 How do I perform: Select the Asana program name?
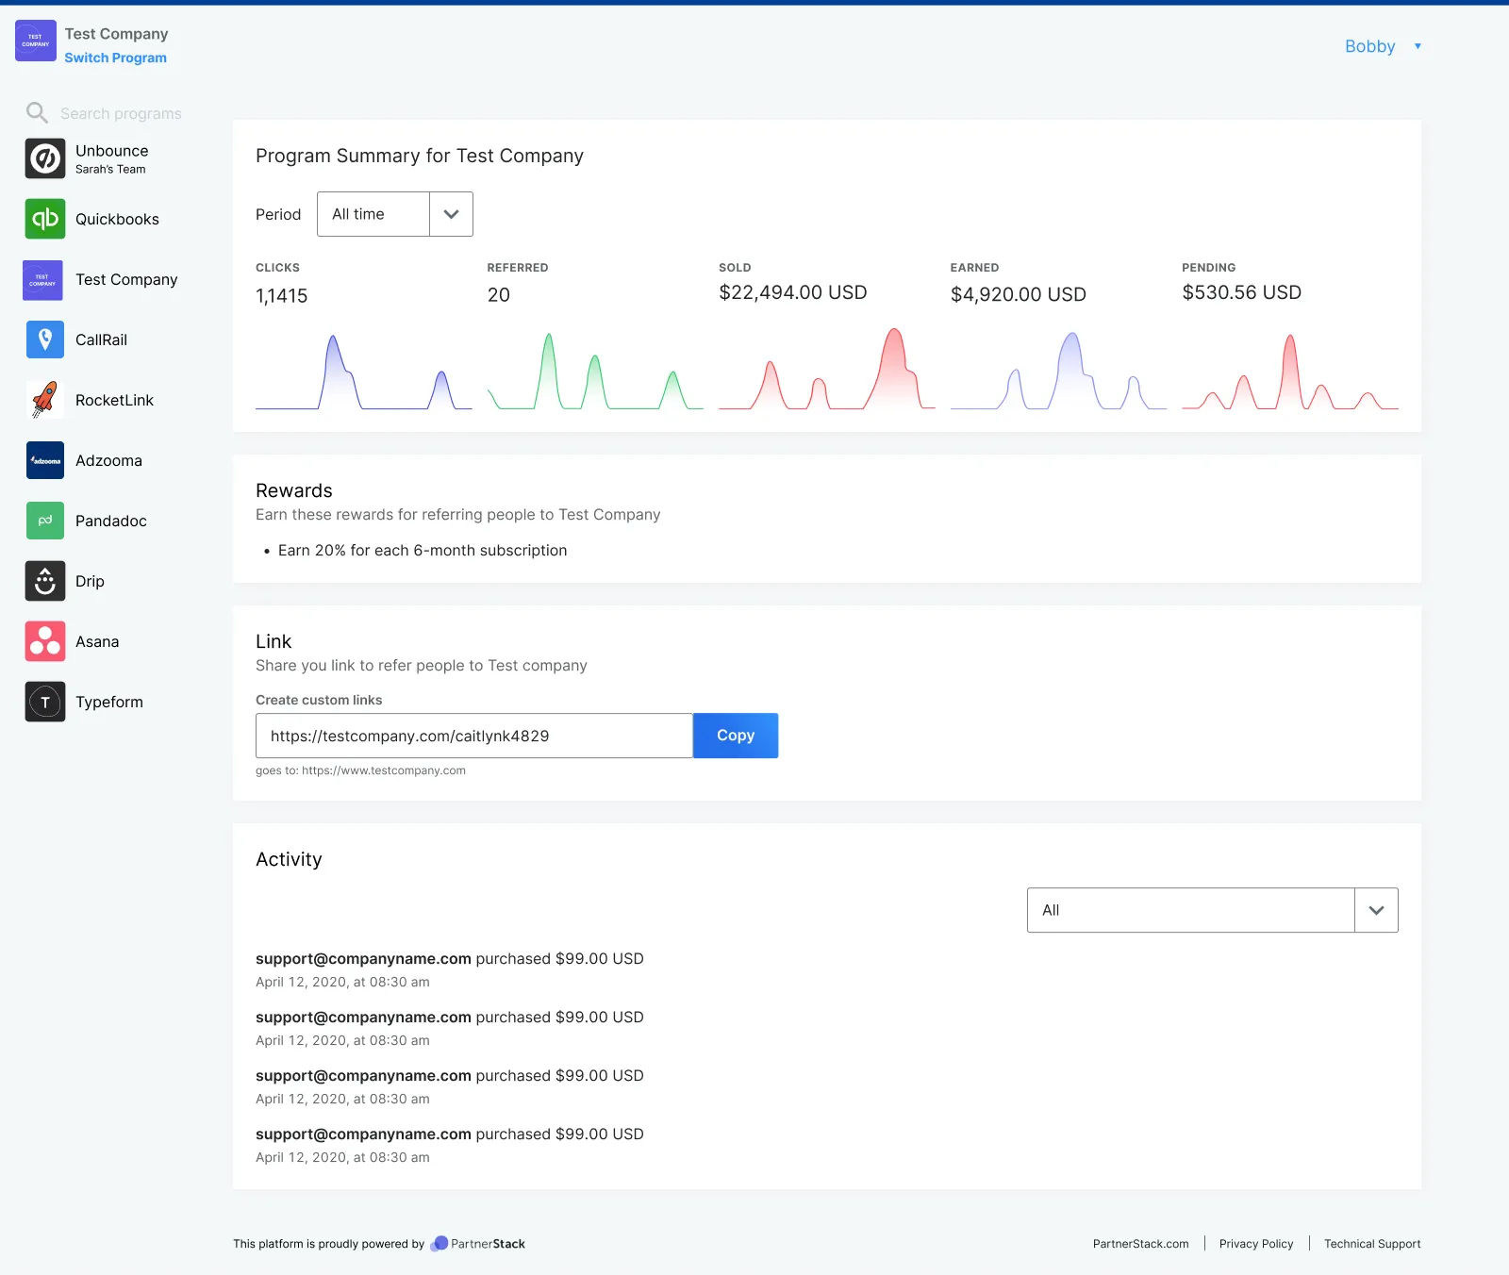point(97,641)
